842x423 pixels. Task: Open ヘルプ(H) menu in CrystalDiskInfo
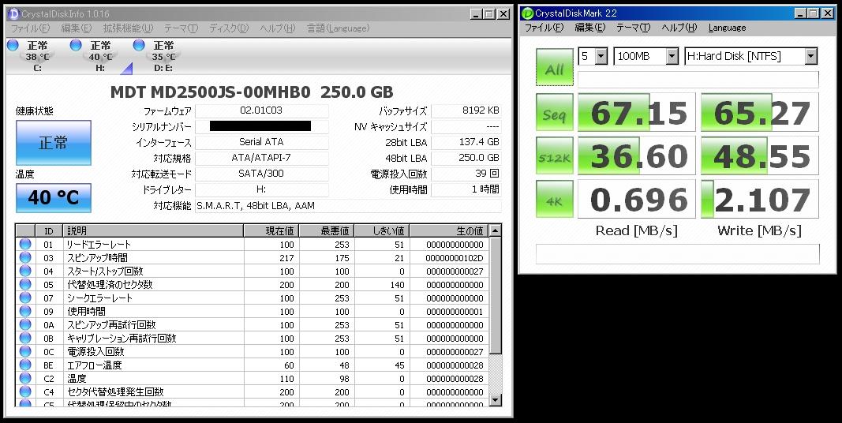(x=277, y=28)
